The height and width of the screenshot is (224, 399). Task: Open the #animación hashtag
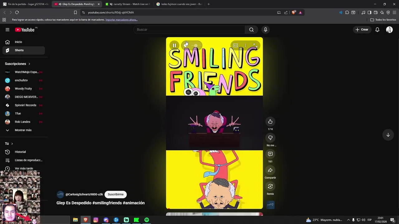(134, 203)
